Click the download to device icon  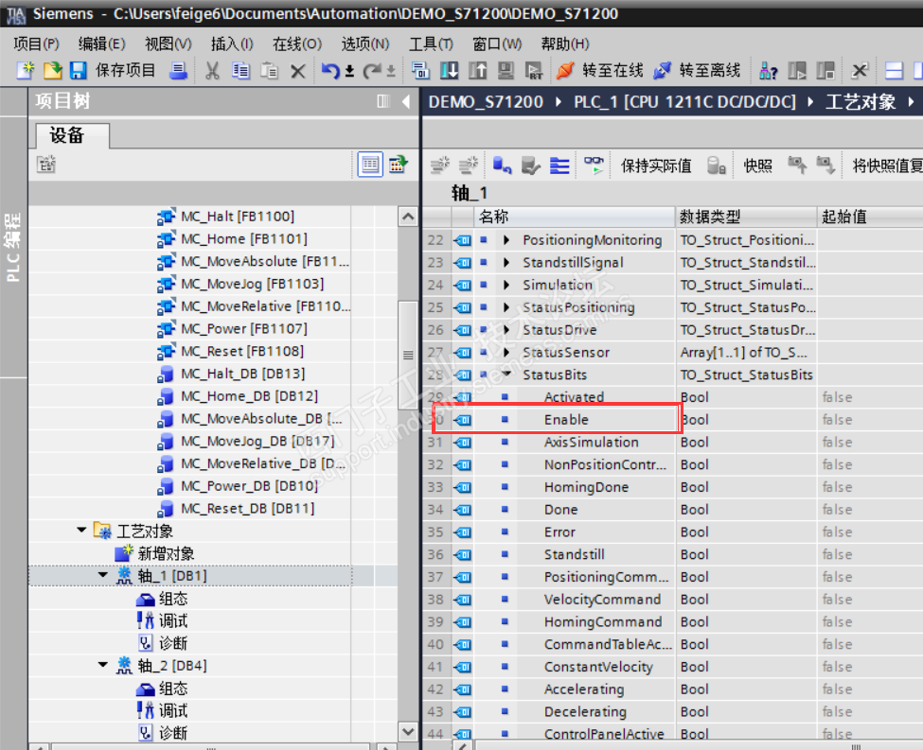(449, 71)
